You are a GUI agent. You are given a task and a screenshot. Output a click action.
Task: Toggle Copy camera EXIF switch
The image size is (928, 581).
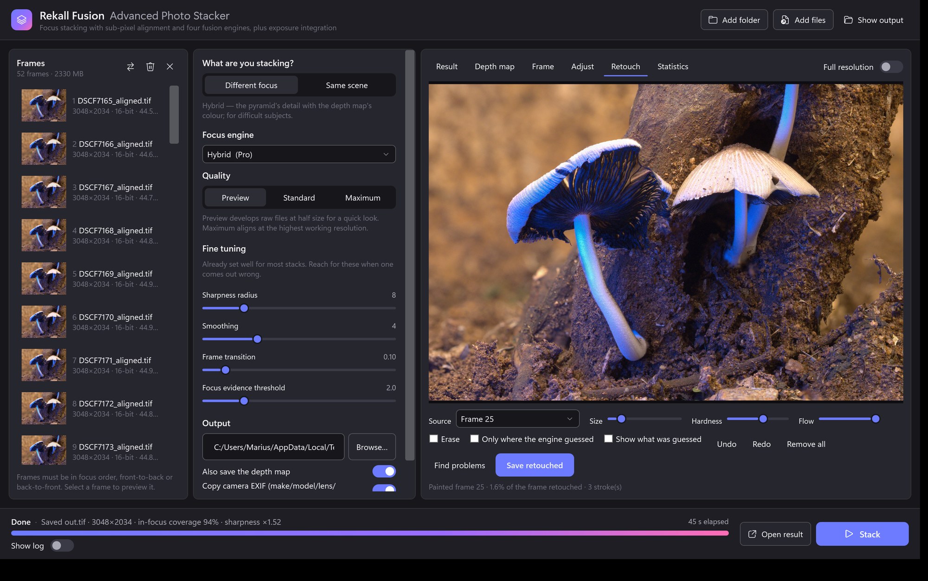coord(384,488)
